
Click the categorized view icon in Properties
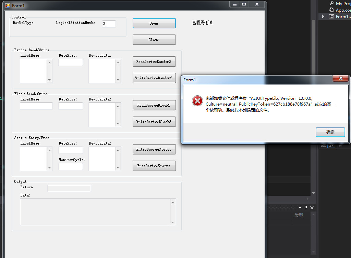(323, 146)
